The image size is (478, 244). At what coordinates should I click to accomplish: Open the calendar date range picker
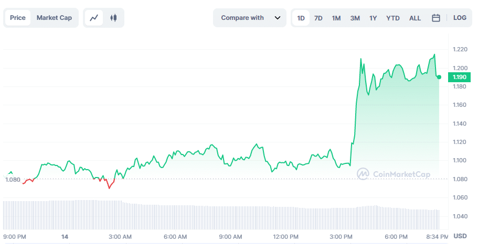tap(436, 18)
